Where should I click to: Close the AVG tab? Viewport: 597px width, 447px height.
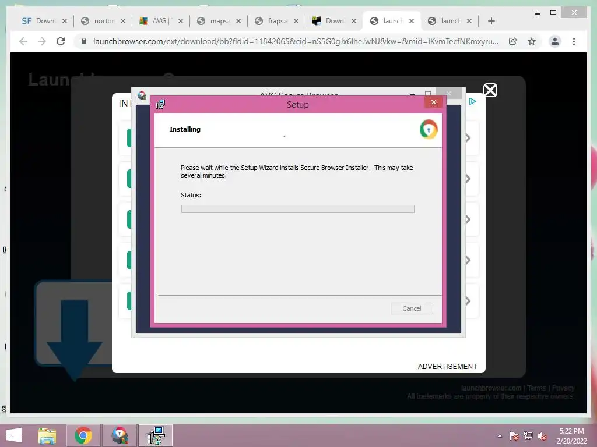(x=181, y=21)
